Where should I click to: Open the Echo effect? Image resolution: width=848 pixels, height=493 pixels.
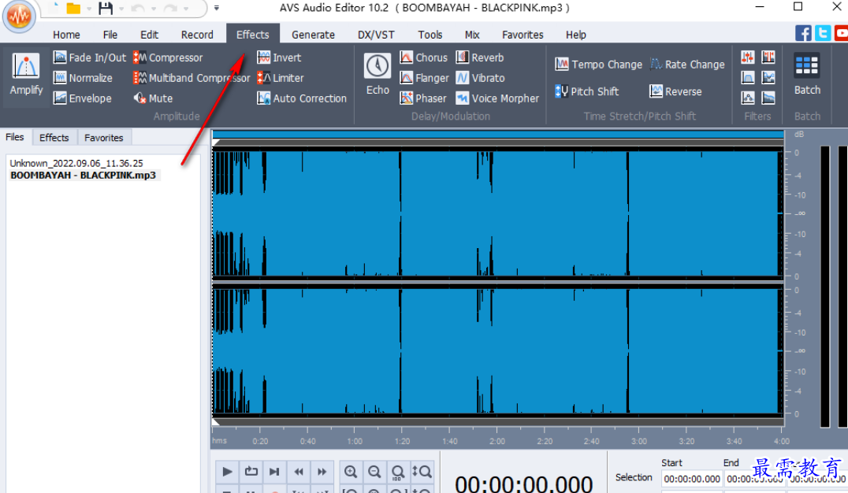[378, 75]
